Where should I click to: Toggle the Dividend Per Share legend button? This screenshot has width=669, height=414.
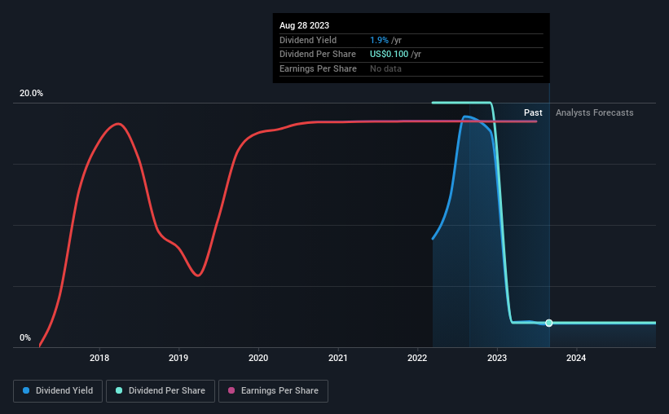coord(161,391)
